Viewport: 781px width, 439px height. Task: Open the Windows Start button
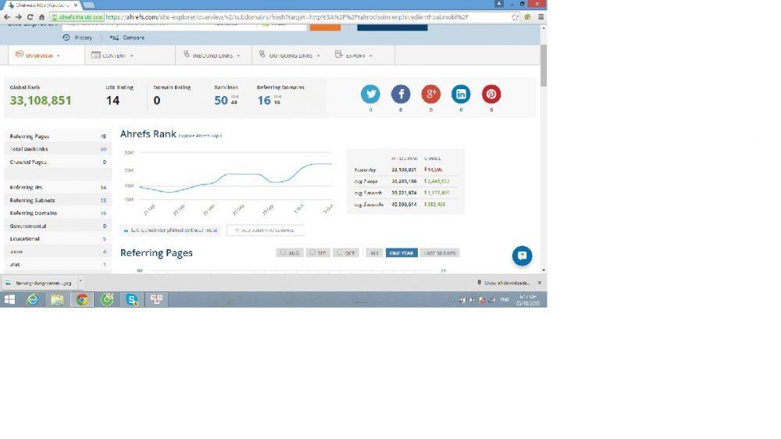pyautogui.click(x=9, y=299)
